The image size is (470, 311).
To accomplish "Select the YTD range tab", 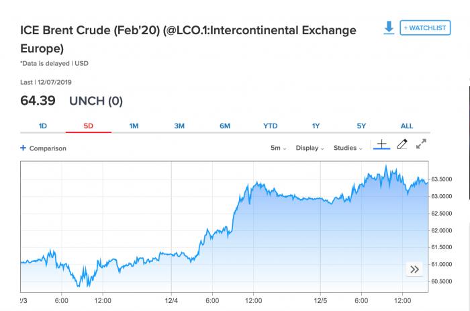I will point(271,126).
